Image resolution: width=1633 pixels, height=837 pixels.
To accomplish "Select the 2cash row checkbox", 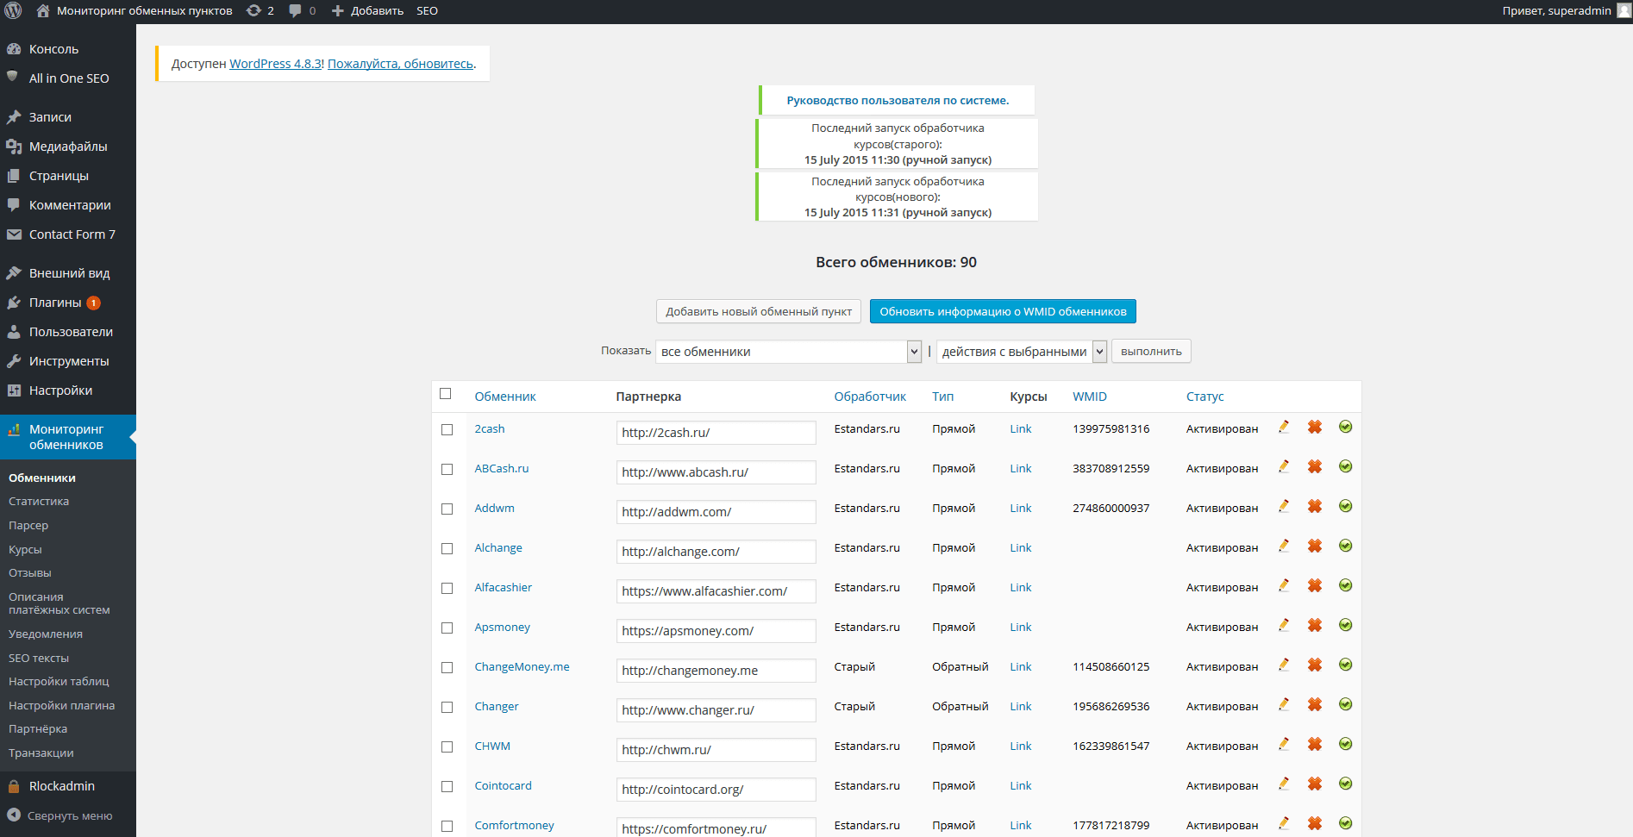I will (447, 430).
